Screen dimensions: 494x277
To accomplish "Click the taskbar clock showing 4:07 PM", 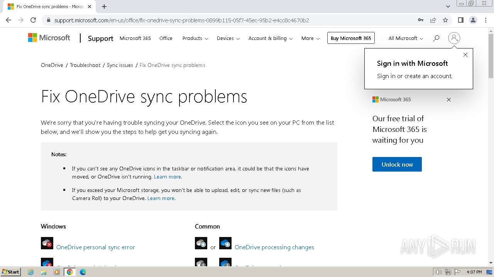I will [x=474, y=272].
